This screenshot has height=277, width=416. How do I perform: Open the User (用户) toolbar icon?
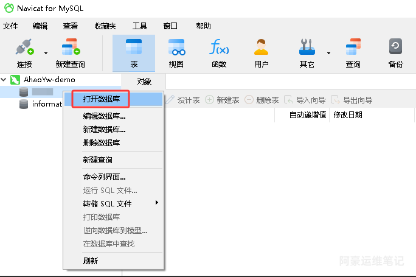pos(262,47)
